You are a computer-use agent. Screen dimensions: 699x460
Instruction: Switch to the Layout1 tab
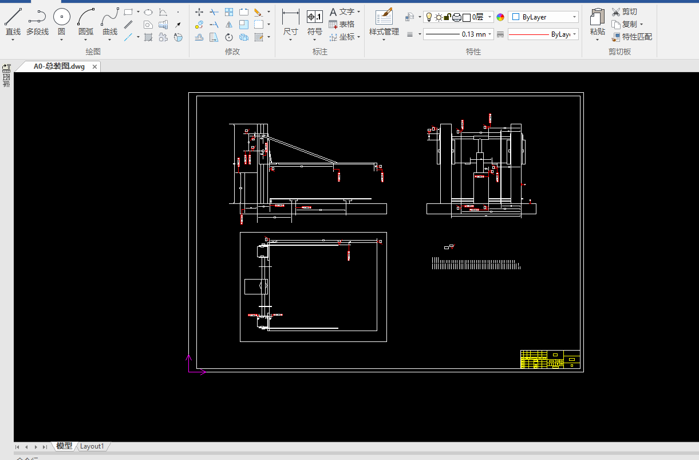92,446
